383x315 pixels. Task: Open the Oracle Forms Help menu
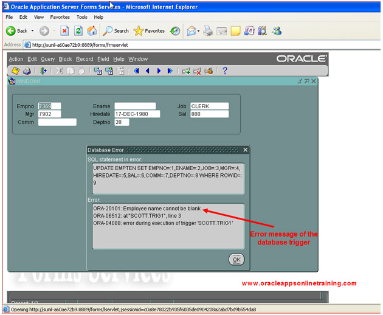pos(119,59)
